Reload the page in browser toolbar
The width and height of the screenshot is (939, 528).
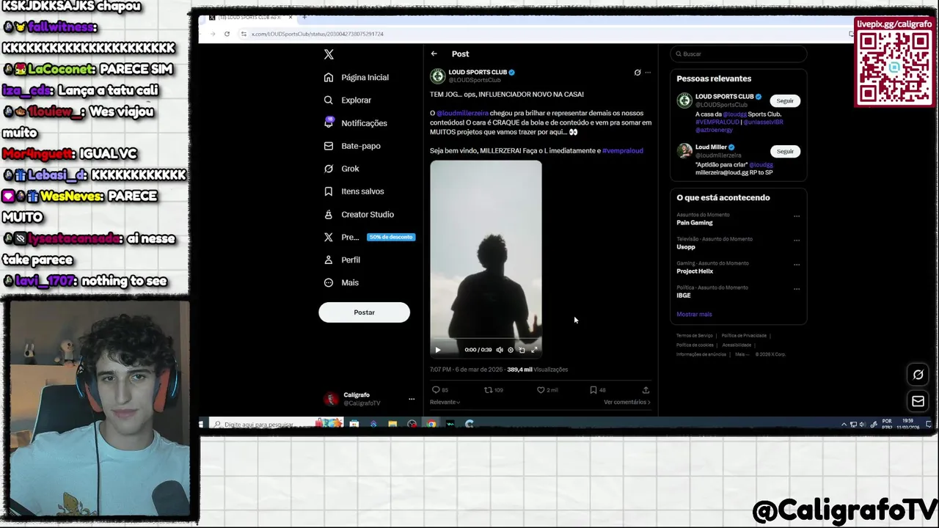[227, 34]
